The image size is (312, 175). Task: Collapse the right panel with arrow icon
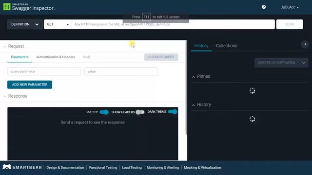tap(305, 44)
